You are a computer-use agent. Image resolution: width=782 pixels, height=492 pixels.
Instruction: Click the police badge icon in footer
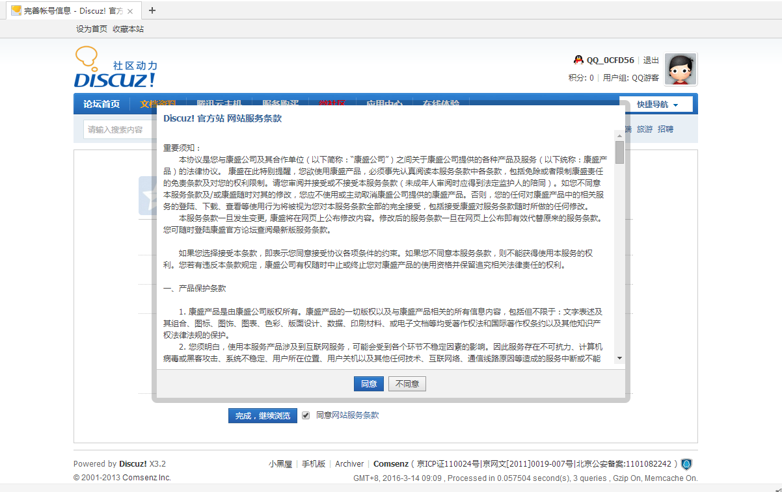pos(686,464)
